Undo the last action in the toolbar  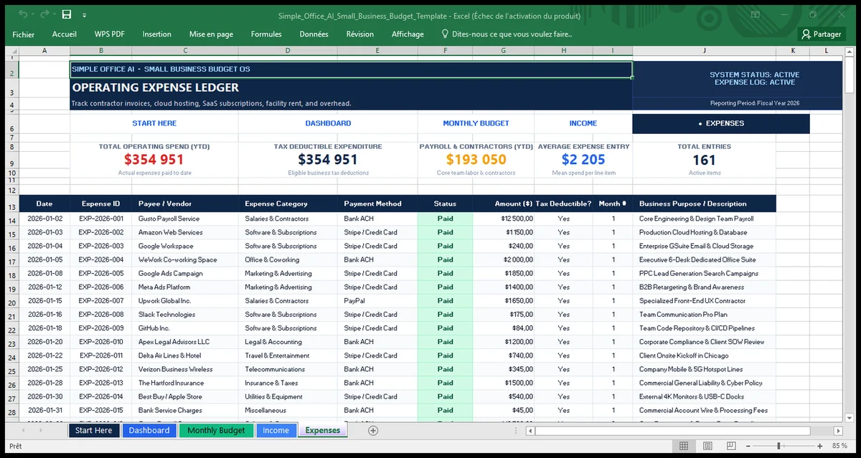pyautogui.click(x=23, y=14)
